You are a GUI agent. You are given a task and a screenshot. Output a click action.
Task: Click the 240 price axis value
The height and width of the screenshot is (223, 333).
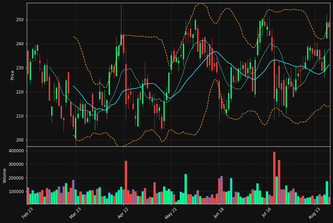point(20,44)
